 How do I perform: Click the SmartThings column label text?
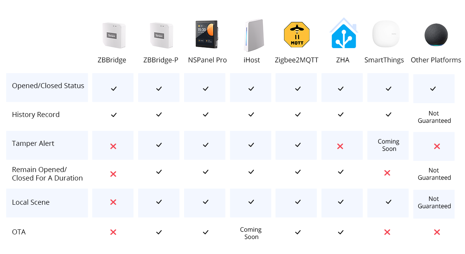pos(384,60)
